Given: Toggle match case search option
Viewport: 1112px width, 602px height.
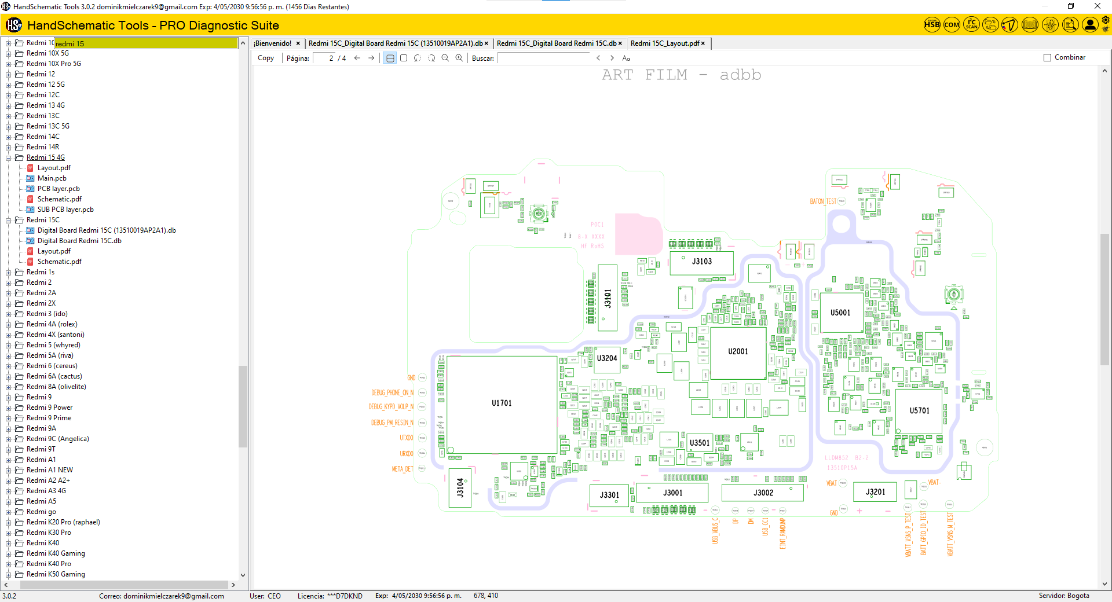Looking at the screenshot, I should 626,58.
